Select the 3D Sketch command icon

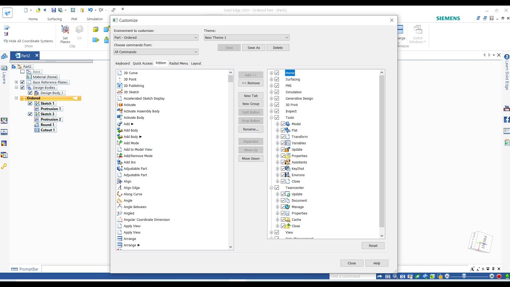coord(120,92)
